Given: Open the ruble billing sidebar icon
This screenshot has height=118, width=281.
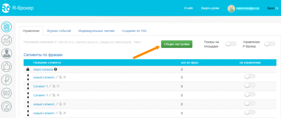Looking at the screenshot, I should 7,80.
